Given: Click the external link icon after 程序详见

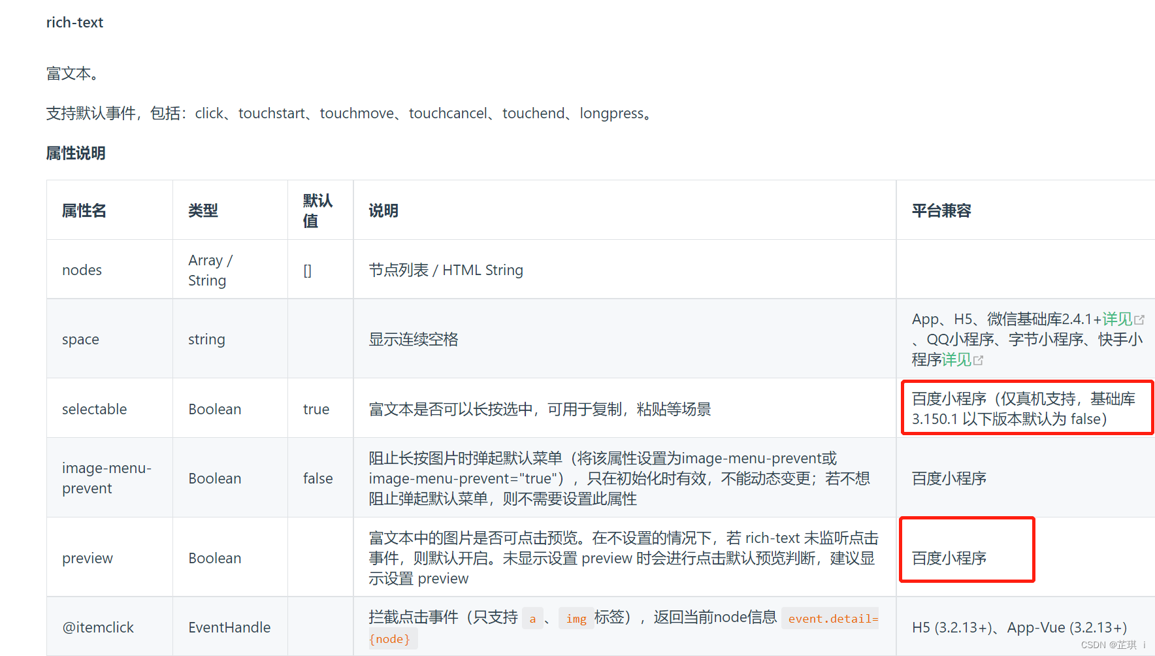Looking at the screenshot, I should 978,360.
